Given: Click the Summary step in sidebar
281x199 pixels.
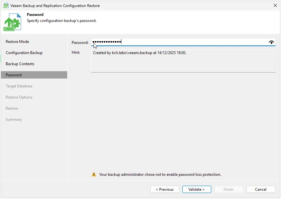Looking at the screenshot, I should [14, 120].
